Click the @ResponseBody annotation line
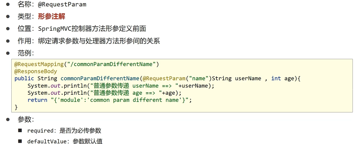356x144 pixels. click(36, 71)
